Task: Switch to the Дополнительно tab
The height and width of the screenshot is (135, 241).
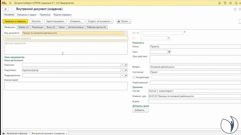Action: click(x=76, y=27)
